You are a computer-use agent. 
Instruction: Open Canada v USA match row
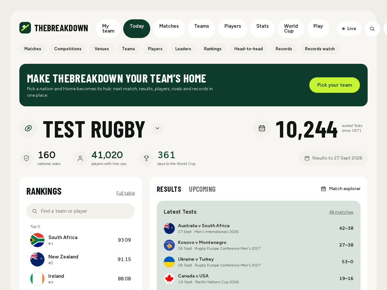point(259,279)
